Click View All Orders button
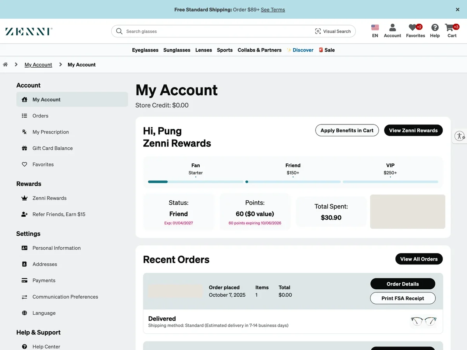This screenshot has width=467, height=350. [x=419, y=259]
